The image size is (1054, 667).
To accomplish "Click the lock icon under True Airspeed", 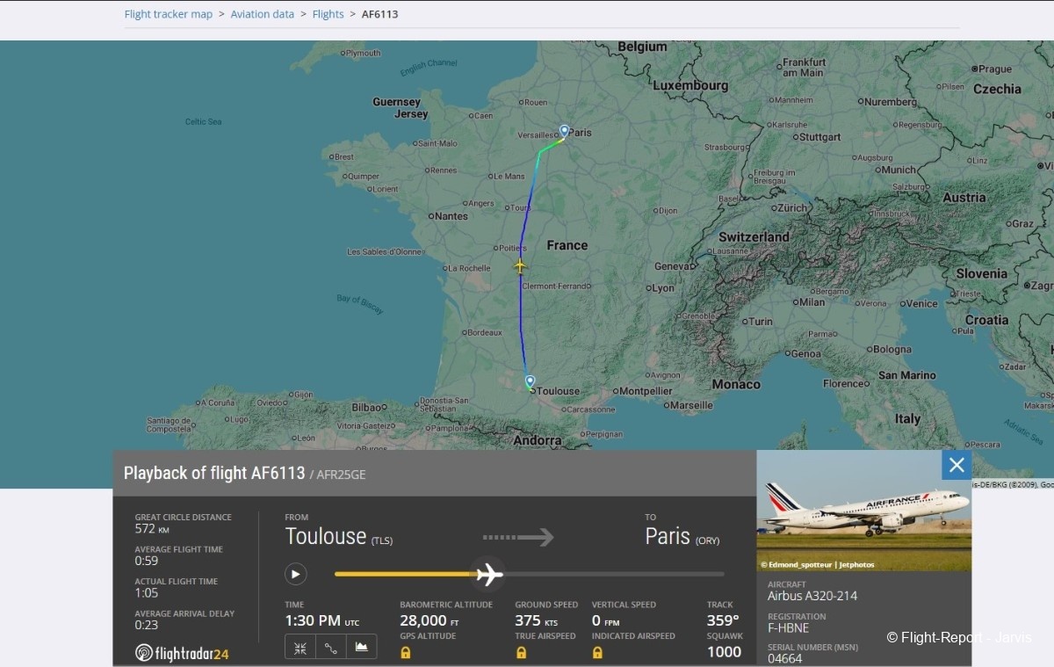I will (521, 653).
